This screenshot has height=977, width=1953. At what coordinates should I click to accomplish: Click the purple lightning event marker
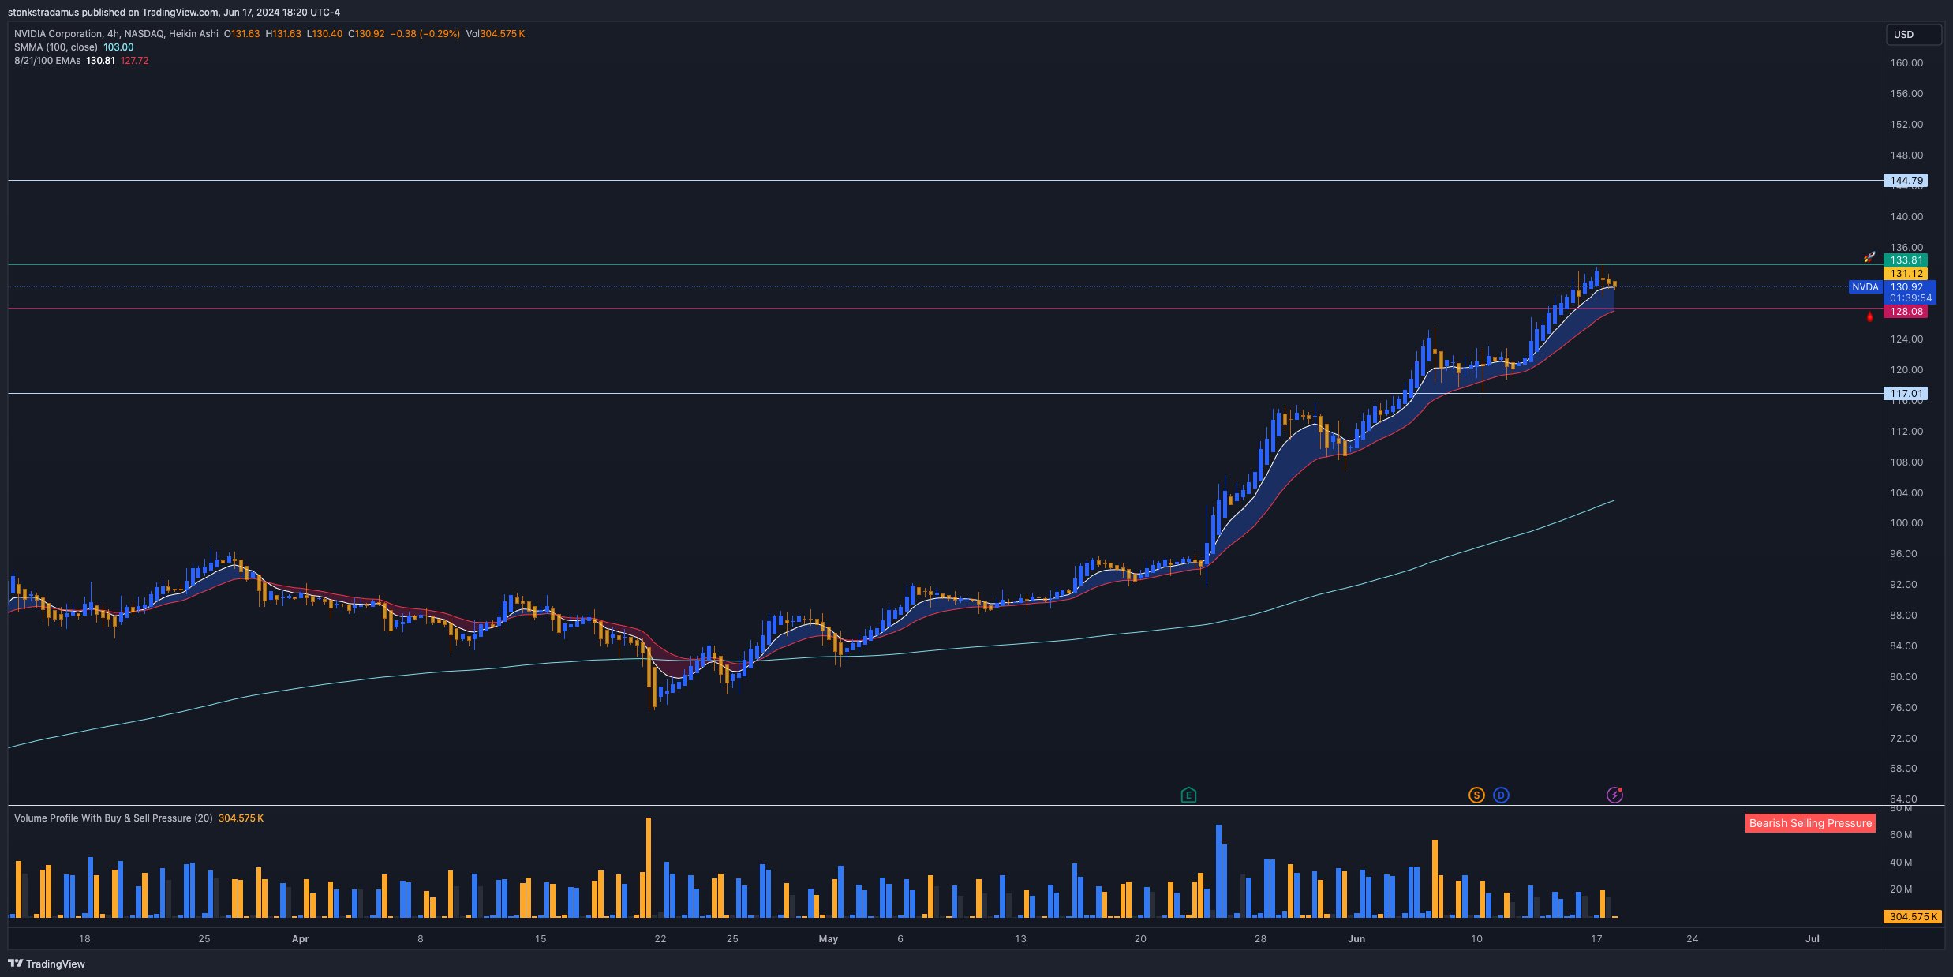pos(1614,795)
